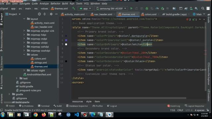Open the Layout Inspector

pos(194,106)
